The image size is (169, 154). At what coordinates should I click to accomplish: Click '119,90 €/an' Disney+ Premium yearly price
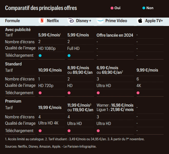click(83, 110)
